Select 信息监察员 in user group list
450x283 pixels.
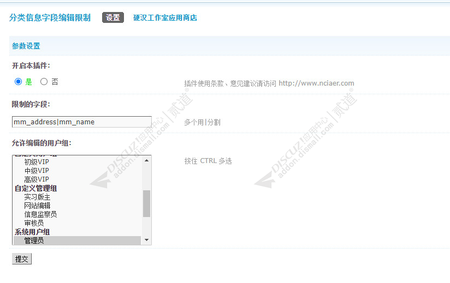click(40, 214)
